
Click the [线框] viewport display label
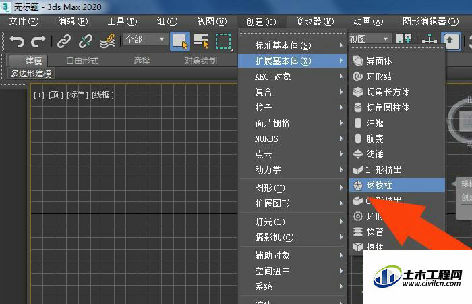pyautogui.click(x=102, y=95)
